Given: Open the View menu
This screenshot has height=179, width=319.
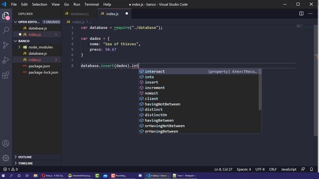Looking at the screenshot, I should pos(55,4).
